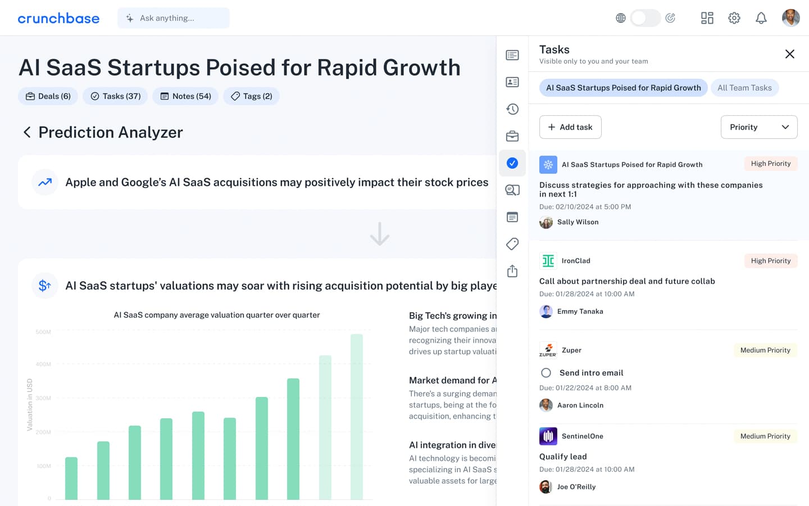Open the dashboard grid icon in header
This screenshot has width=809, height=506.
coord(707,18)
